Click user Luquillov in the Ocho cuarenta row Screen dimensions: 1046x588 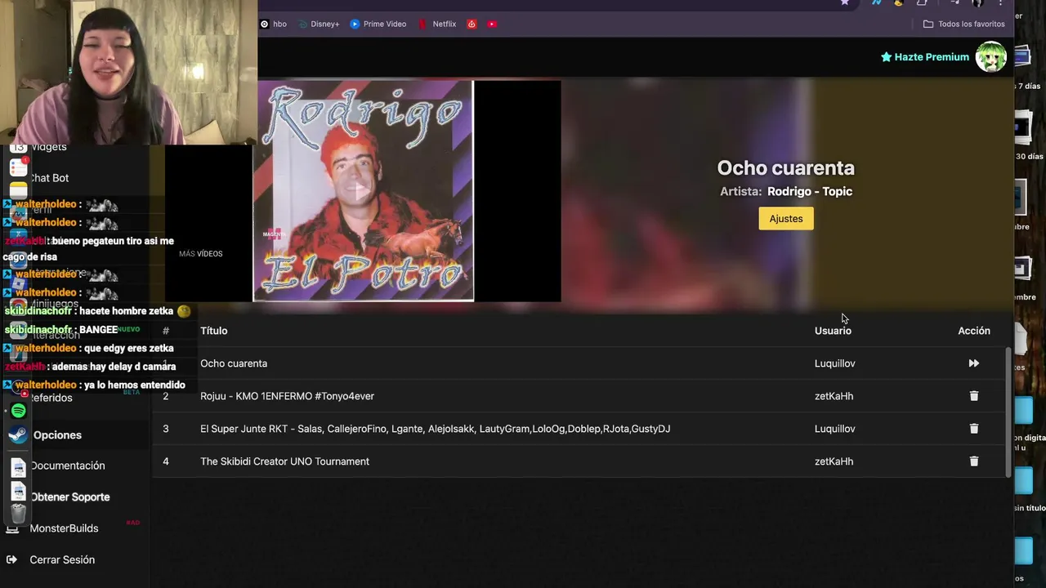pos(834,363)
